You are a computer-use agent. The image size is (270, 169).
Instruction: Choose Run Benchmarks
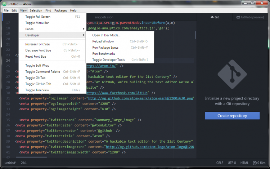120,54
